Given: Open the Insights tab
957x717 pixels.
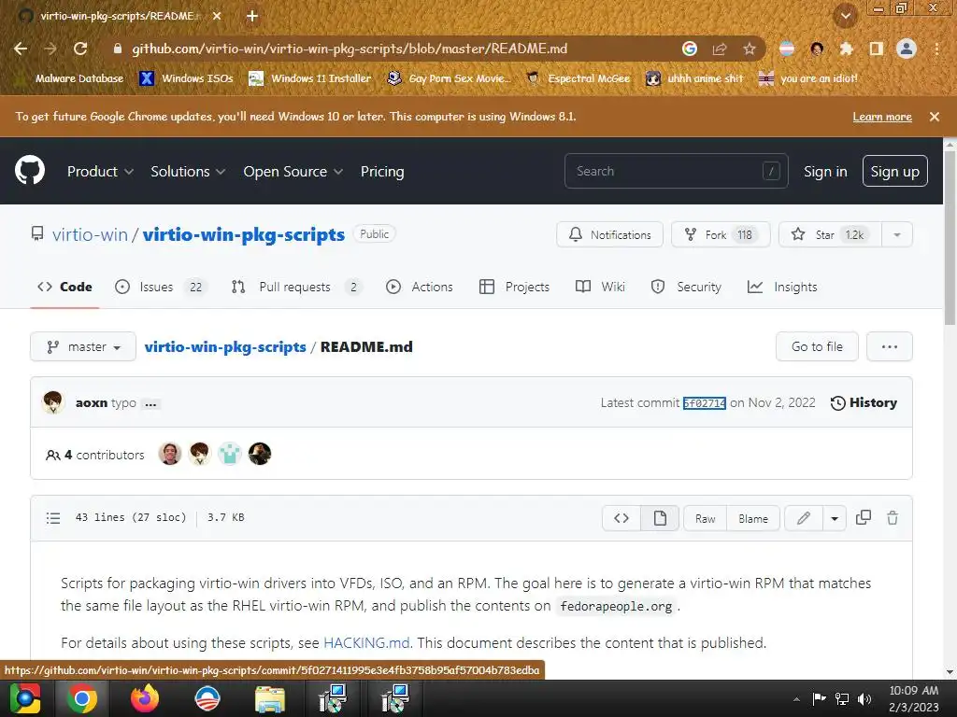Looking at the screenshot, I should 782,287.
